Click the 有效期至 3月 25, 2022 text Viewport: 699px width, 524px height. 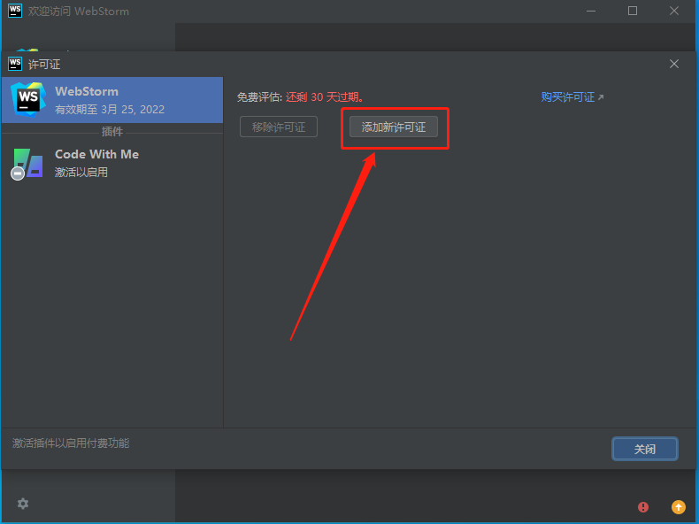click(110, 109)
